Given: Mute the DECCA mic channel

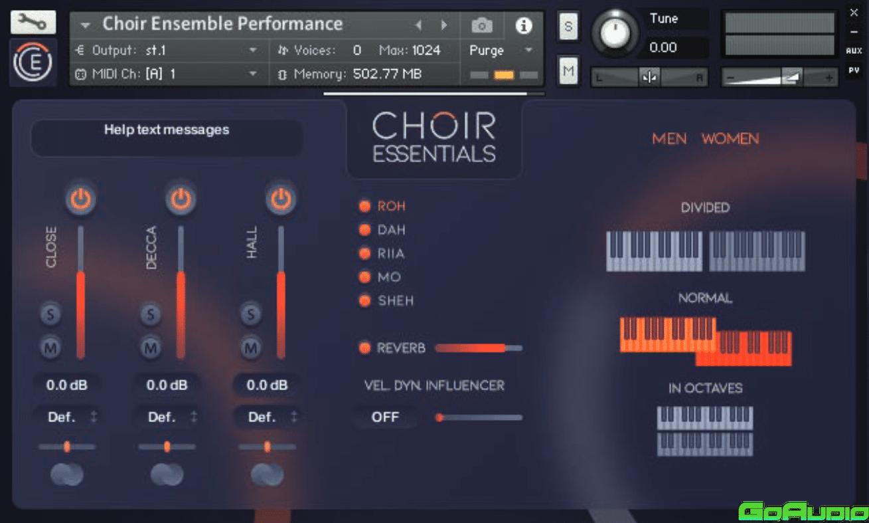Looking at the screenshot, I should [x=151, y=347].
